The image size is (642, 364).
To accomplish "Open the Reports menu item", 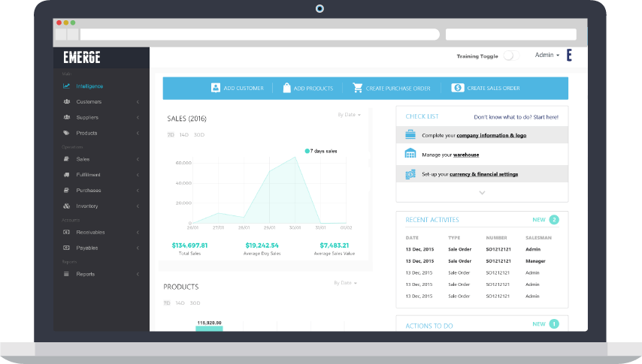I will click(86, 274).
